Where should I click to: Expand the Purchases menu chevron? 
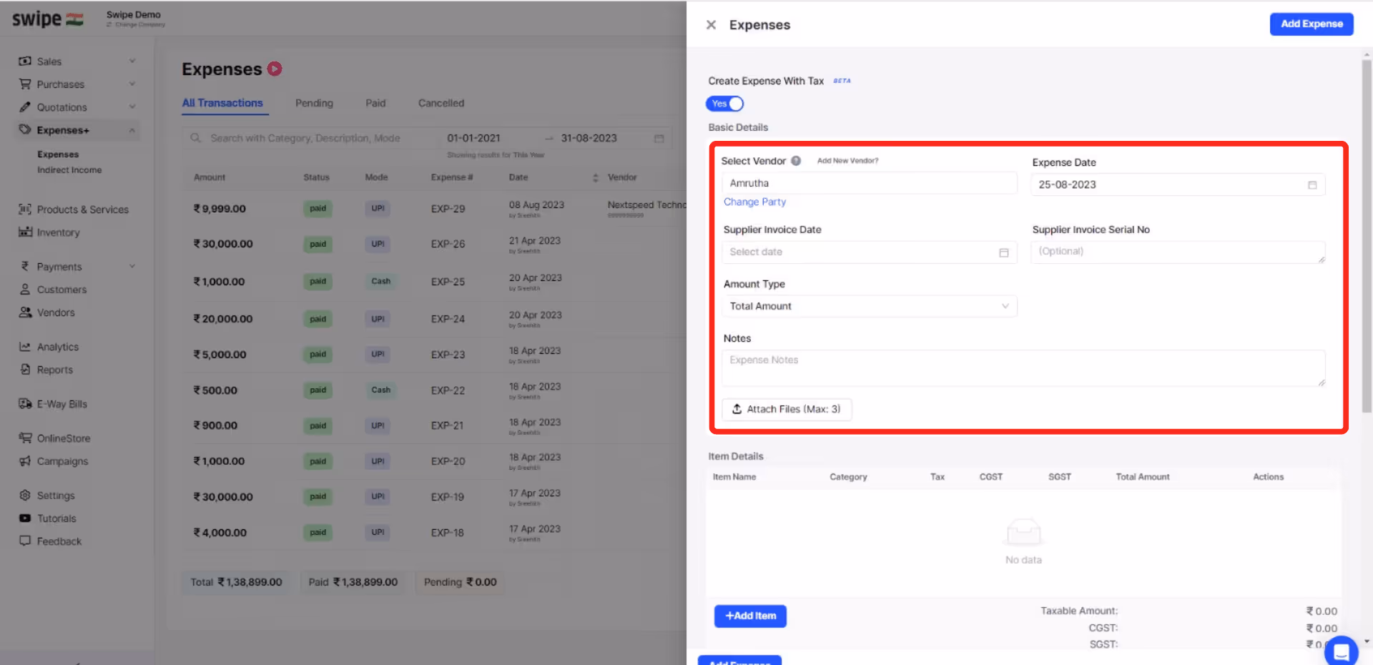pos(132,84)
